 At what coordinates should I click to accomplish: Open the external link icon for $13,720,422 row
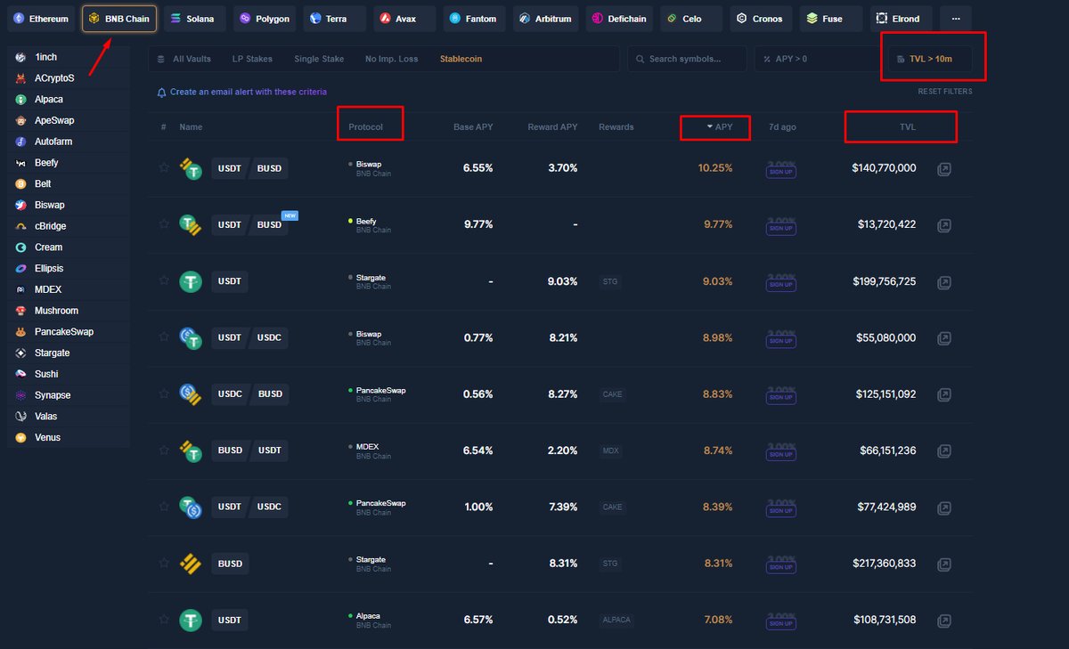click(944, 224)
